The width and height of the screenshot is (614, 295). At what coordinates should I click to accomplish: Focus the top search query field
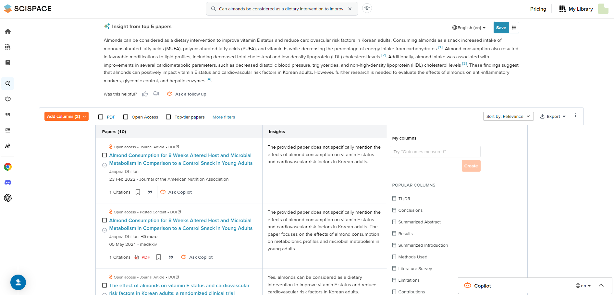click(281, 9)
